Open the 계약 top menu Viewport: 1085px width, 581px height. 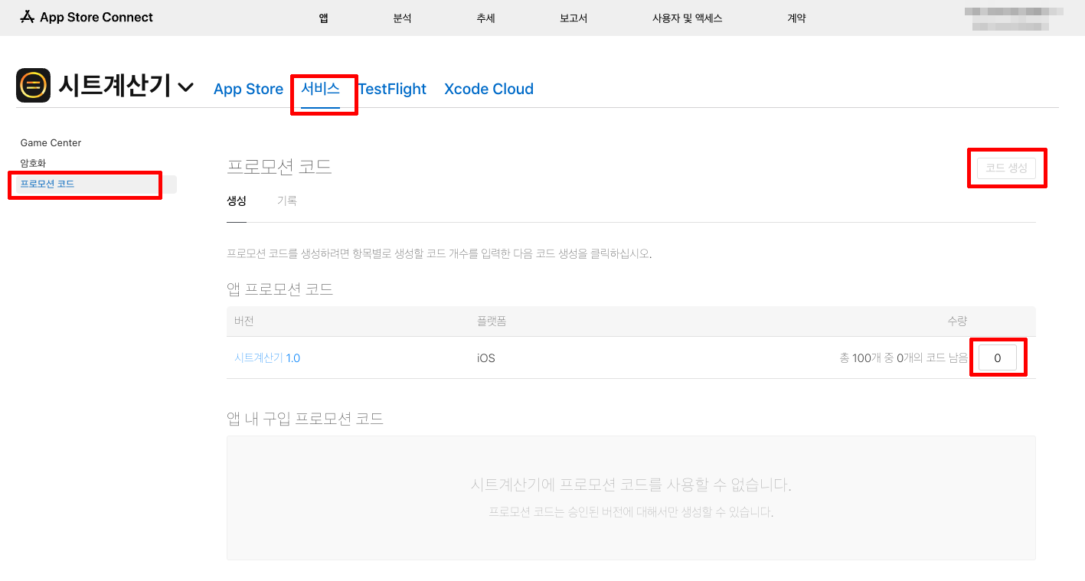(796, 18)
